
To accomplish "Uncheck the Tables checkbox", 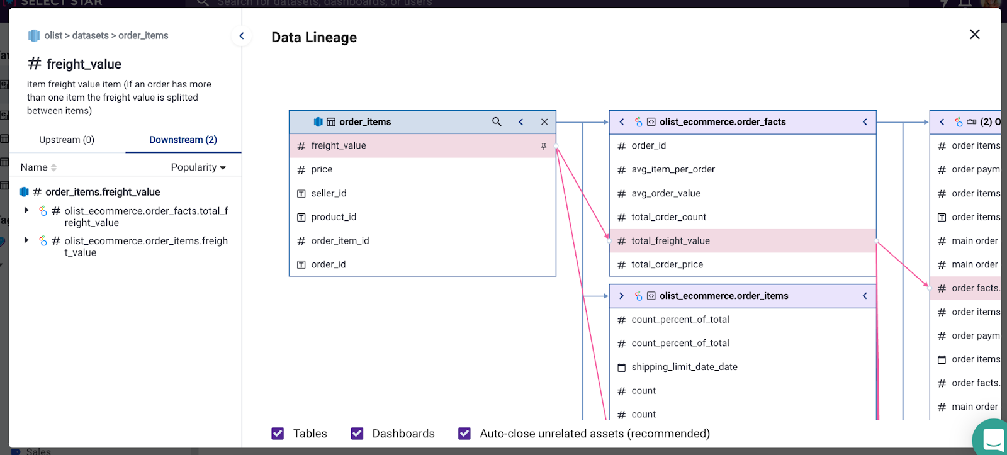I will tap(278, 434).
